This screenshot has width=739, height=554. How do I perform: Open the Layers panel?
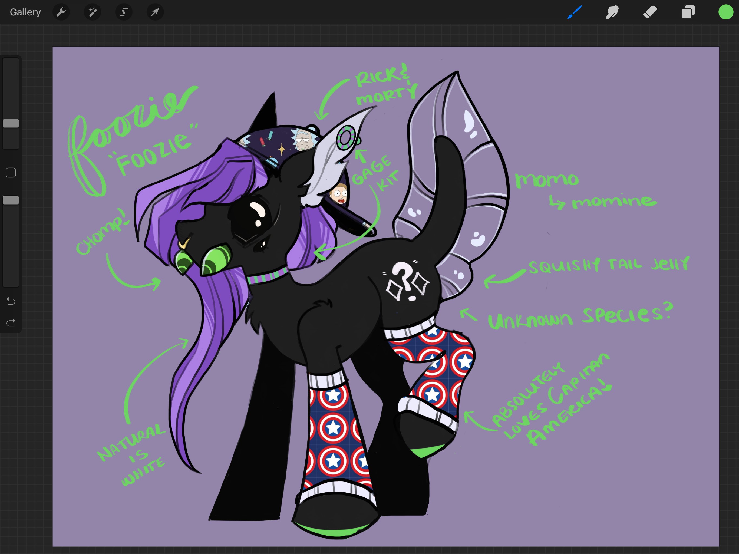[x=688, y=12]
